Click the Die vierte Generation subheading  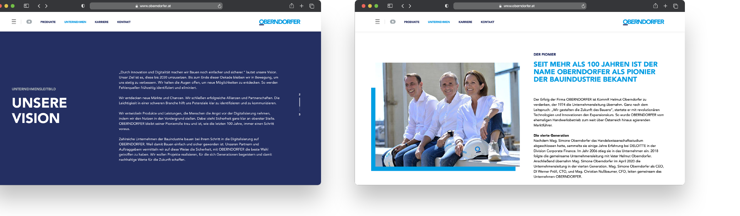click(x=551, y=136)
